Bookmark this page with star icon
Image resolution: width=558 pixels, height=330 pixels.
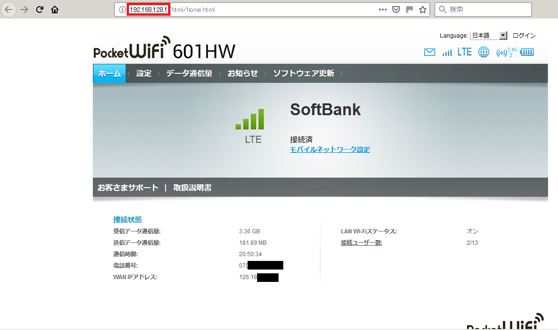coord(423,10)
